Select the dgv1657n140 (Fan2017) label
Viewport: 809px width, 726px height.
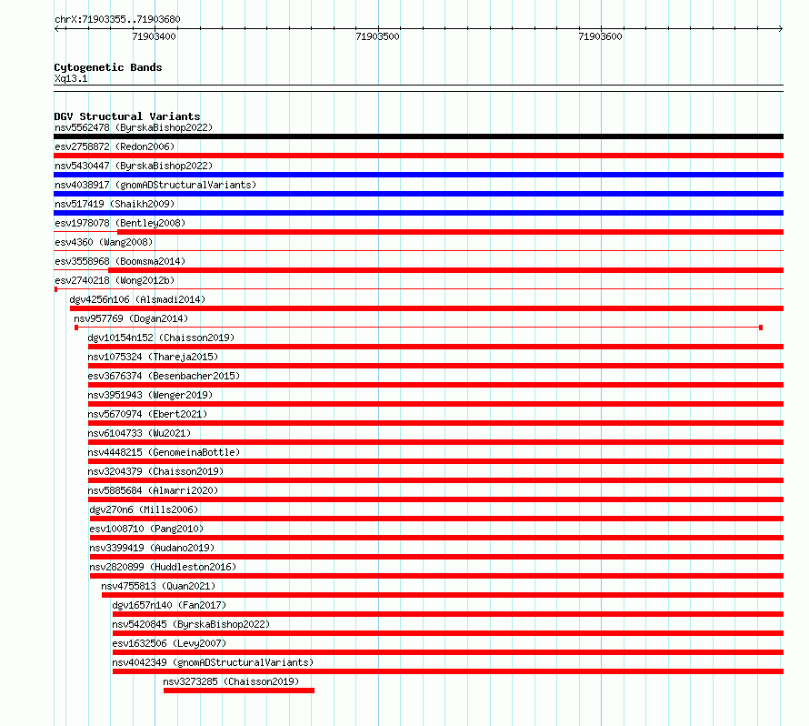169,605
